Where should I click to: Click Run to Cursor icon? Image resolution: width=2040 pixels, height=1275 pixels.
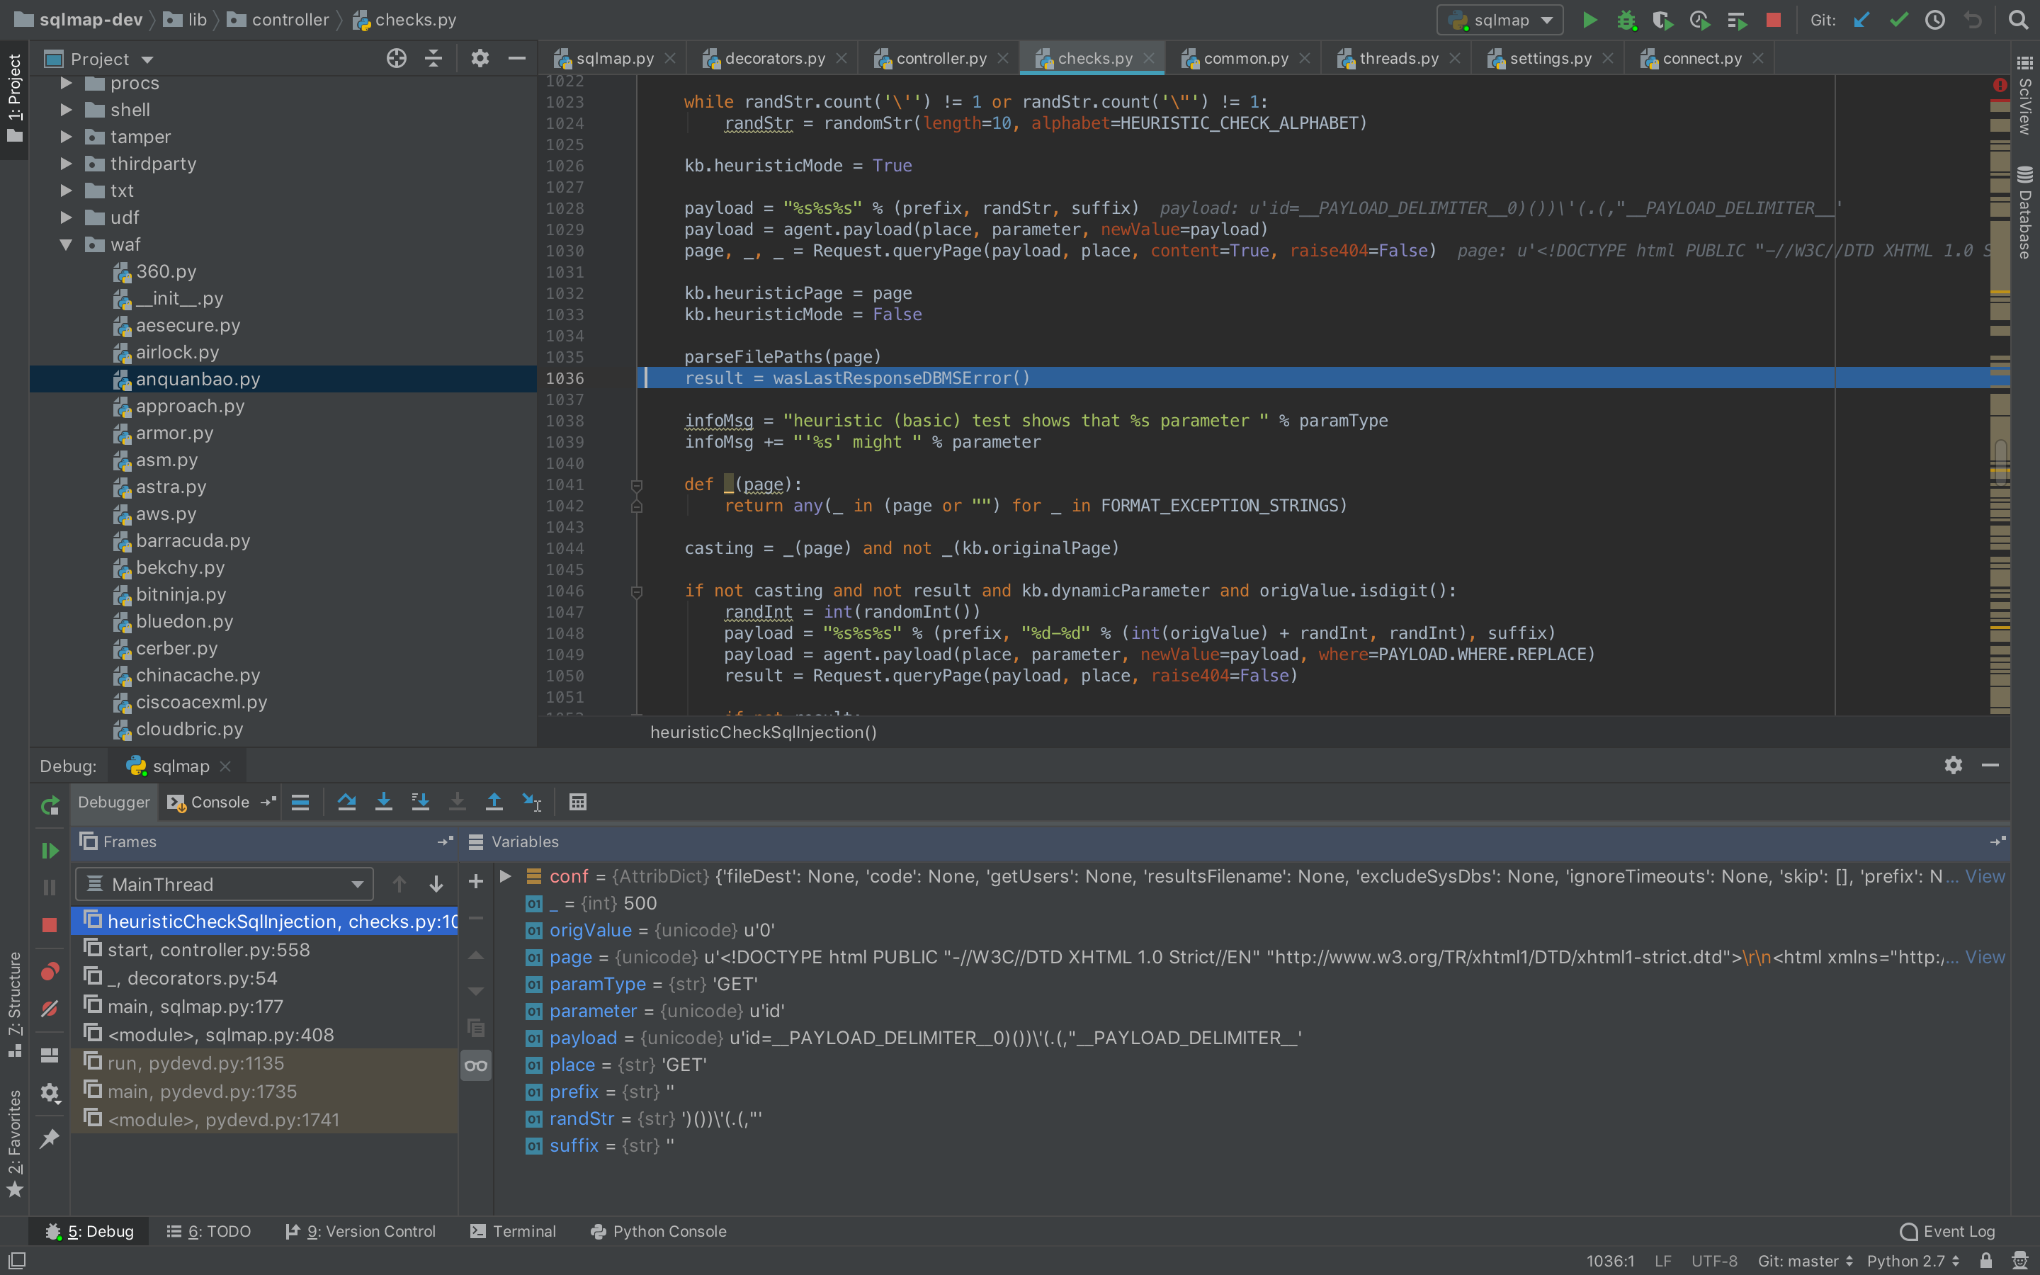tap(531, 802)
